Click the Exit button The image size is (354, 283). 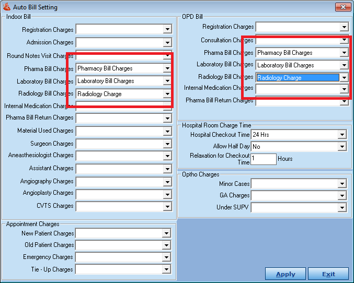328,274
